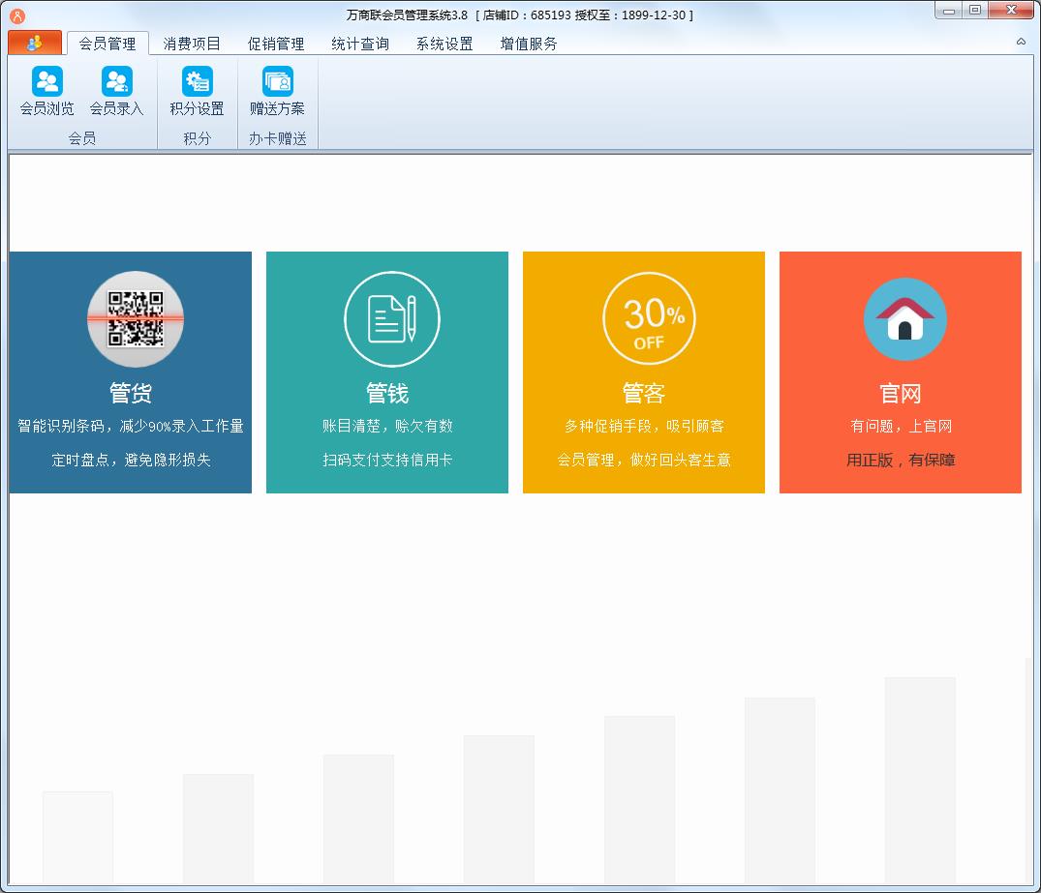
Task: Click the 办卡赠送 ribbon group label
Action: coord(278,138)
